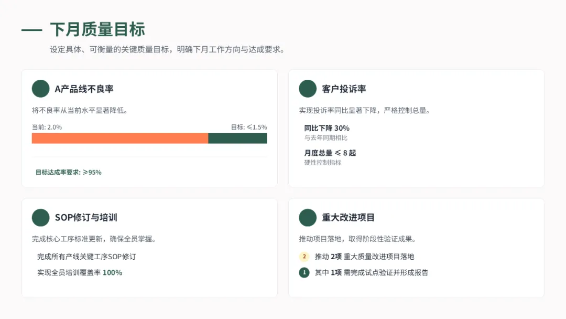Click the green circle icon beside 客户投诉率

coord(308,89)
